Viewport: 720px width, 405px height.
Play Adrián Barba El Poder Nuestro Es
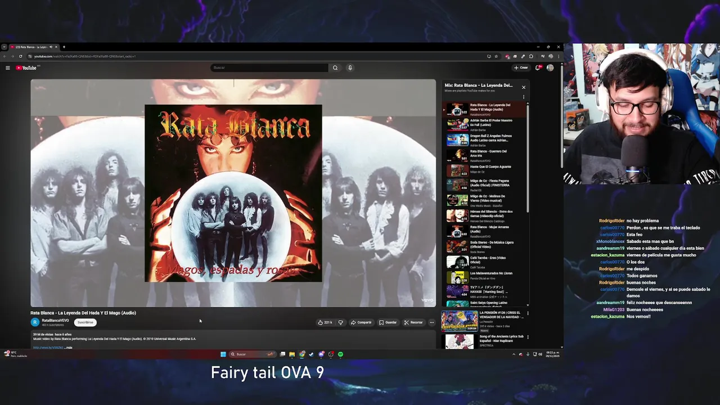coord(485,124)
